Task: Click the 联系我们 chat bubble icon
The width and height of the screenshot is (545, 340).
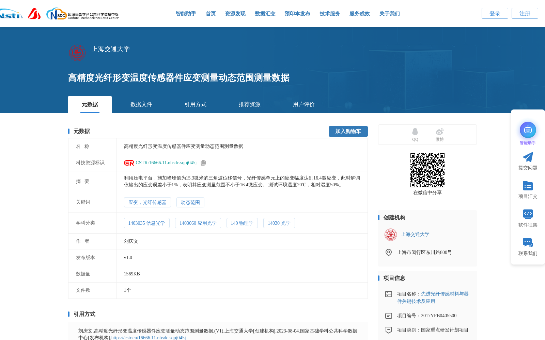Action: 528,242
